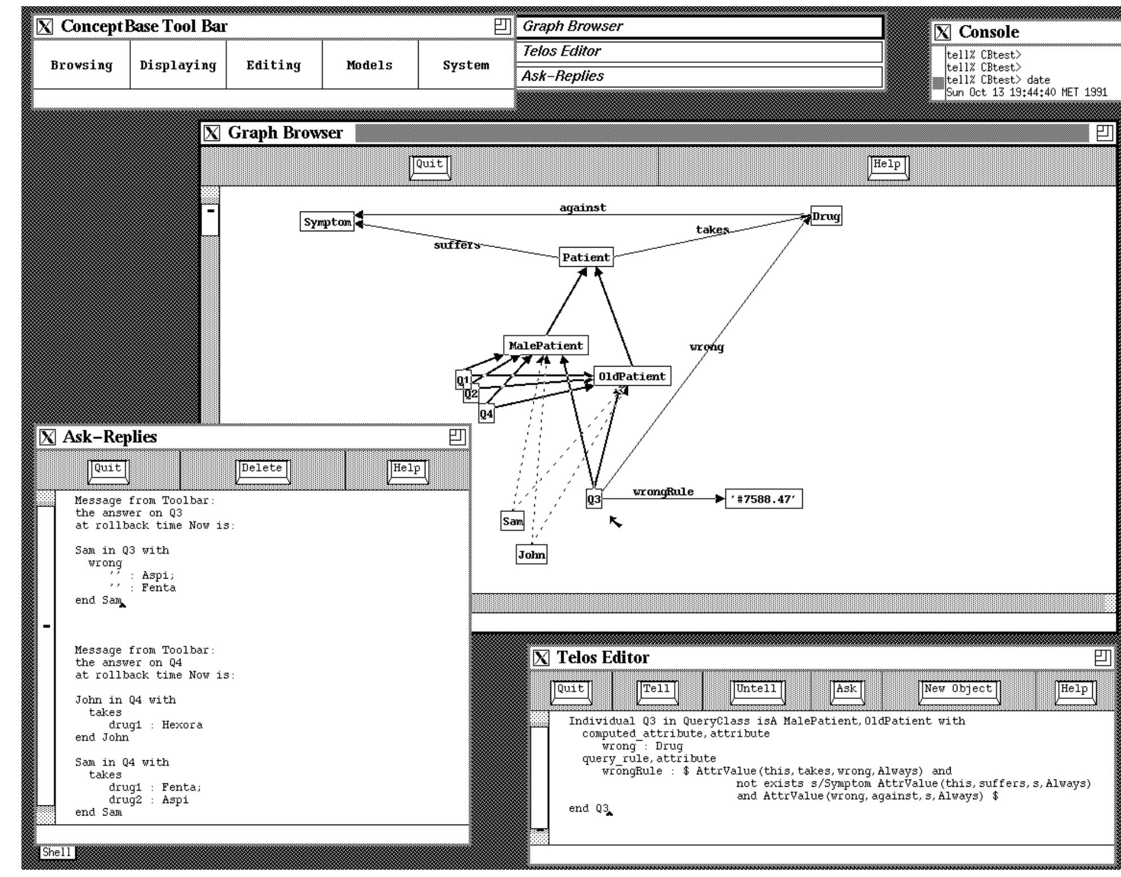
Task: Click Untell button in Telos Editor
Action: click(757, 692)
